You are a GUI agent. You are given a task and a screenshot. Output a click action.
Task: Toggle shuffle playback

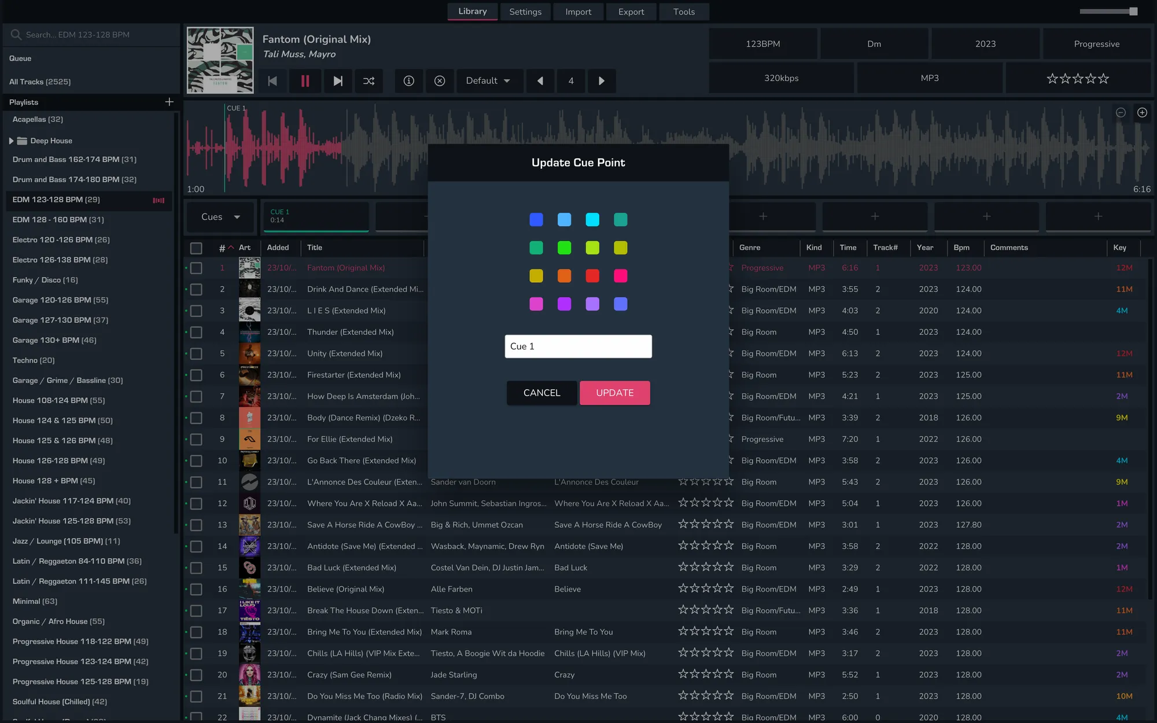[x=369, y=81]
